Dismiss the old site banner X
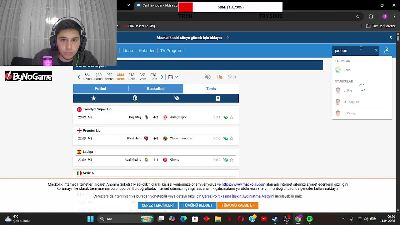Screen dimensions: 400x225 point(391,37)
